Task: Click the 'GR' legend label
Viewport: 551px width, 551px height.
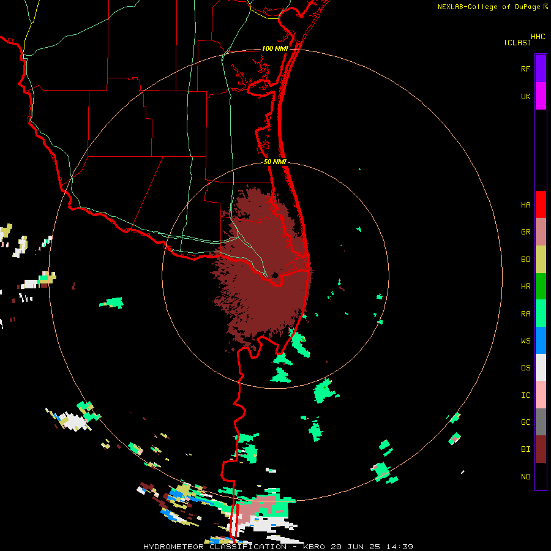Action: click(x=525, y=232)
